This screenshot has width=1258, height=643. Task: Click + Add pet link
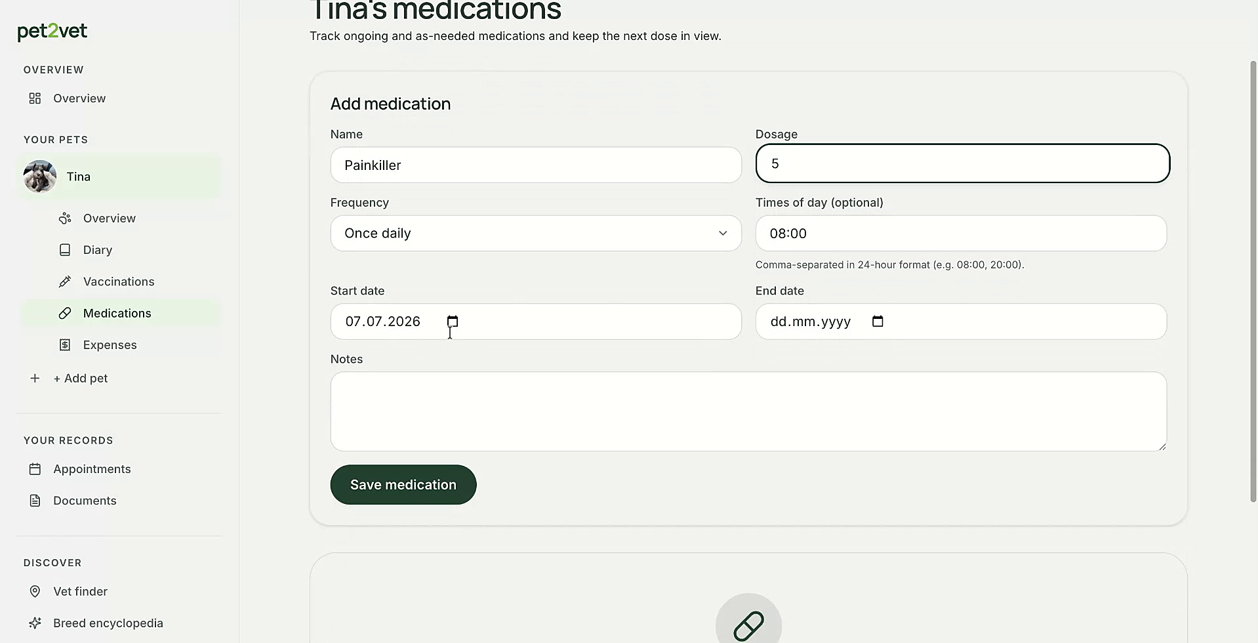pos(81,378)
